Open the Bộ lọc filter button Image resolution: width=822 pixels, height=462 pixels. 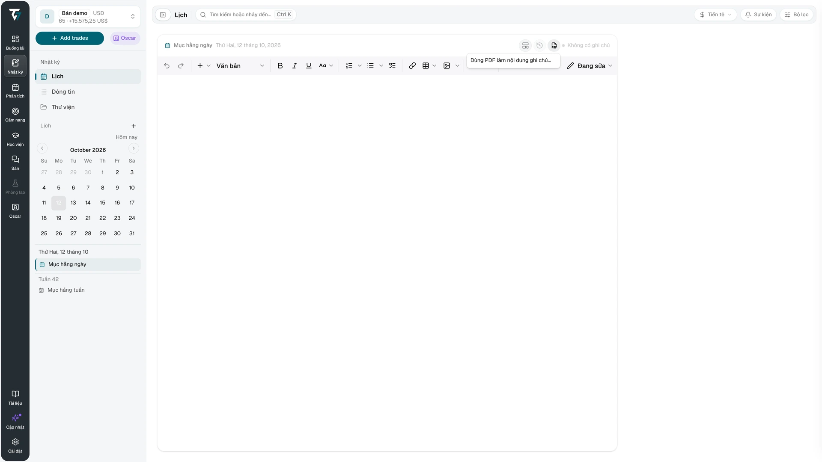[x=796, y=15]
